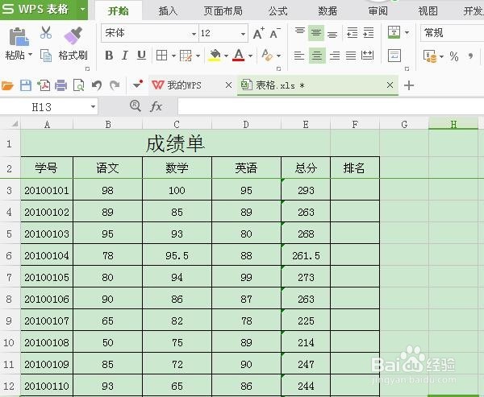Select column E header

(306, 124)
